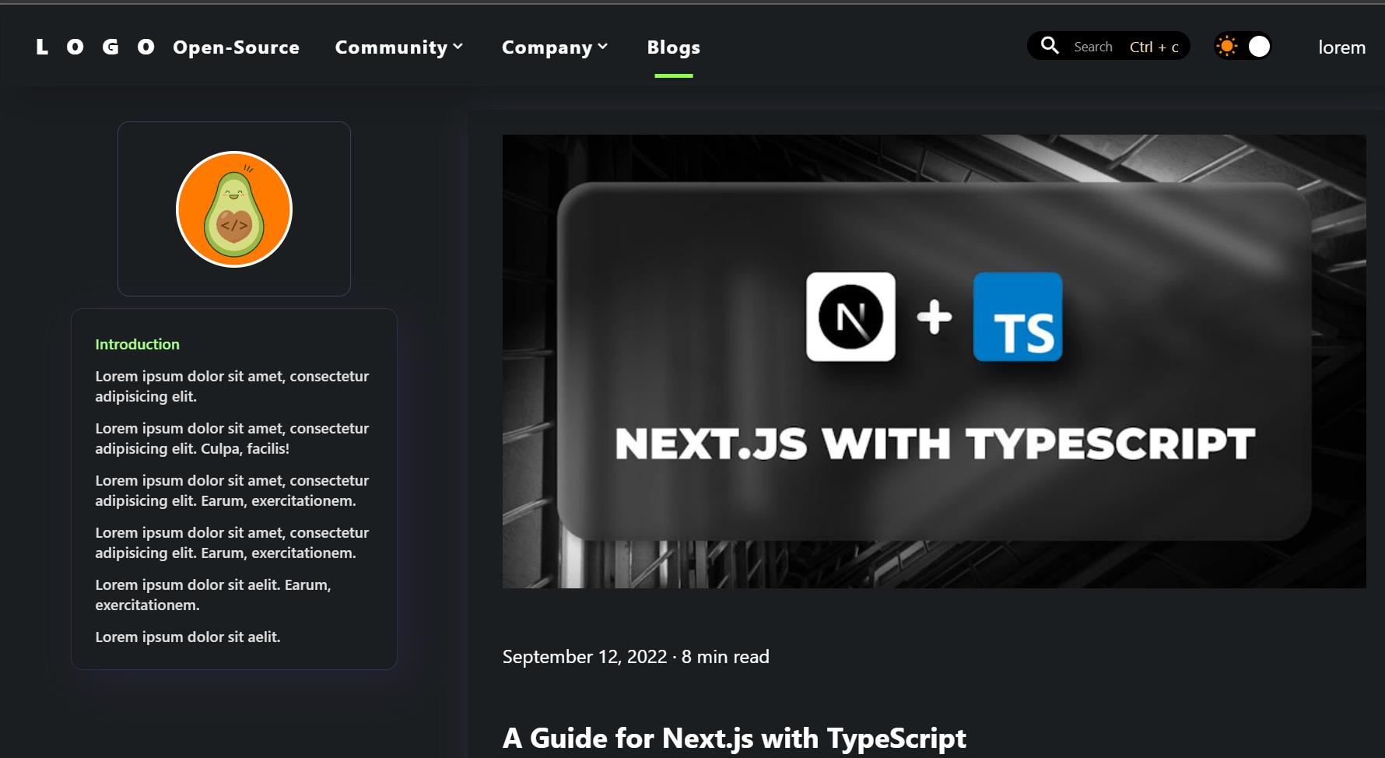
Task: Select contents entry 'Culpa, facilis!'
Action: pyautogui.click(x=232, y=438)
